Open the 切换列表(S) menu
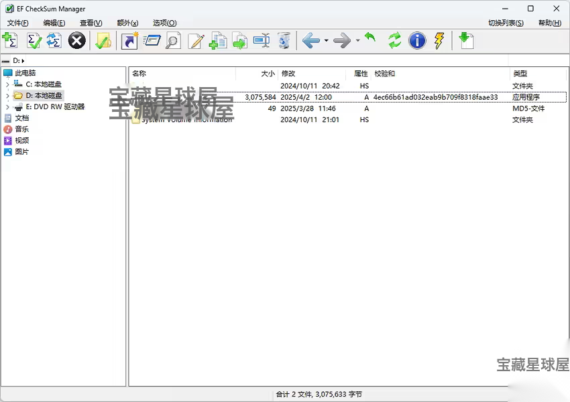Screen dimensions: 570x402 click(x=506, y=23)
